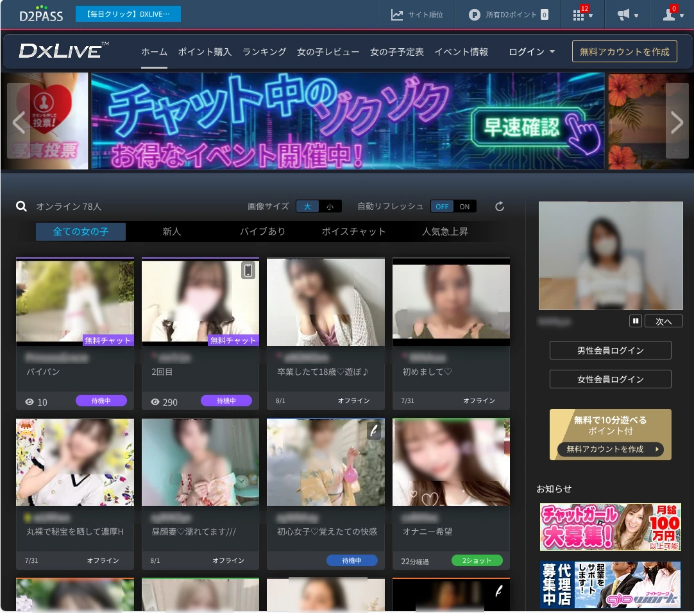
Task: Set image size to 大
Action: click(x=307, y=207)
